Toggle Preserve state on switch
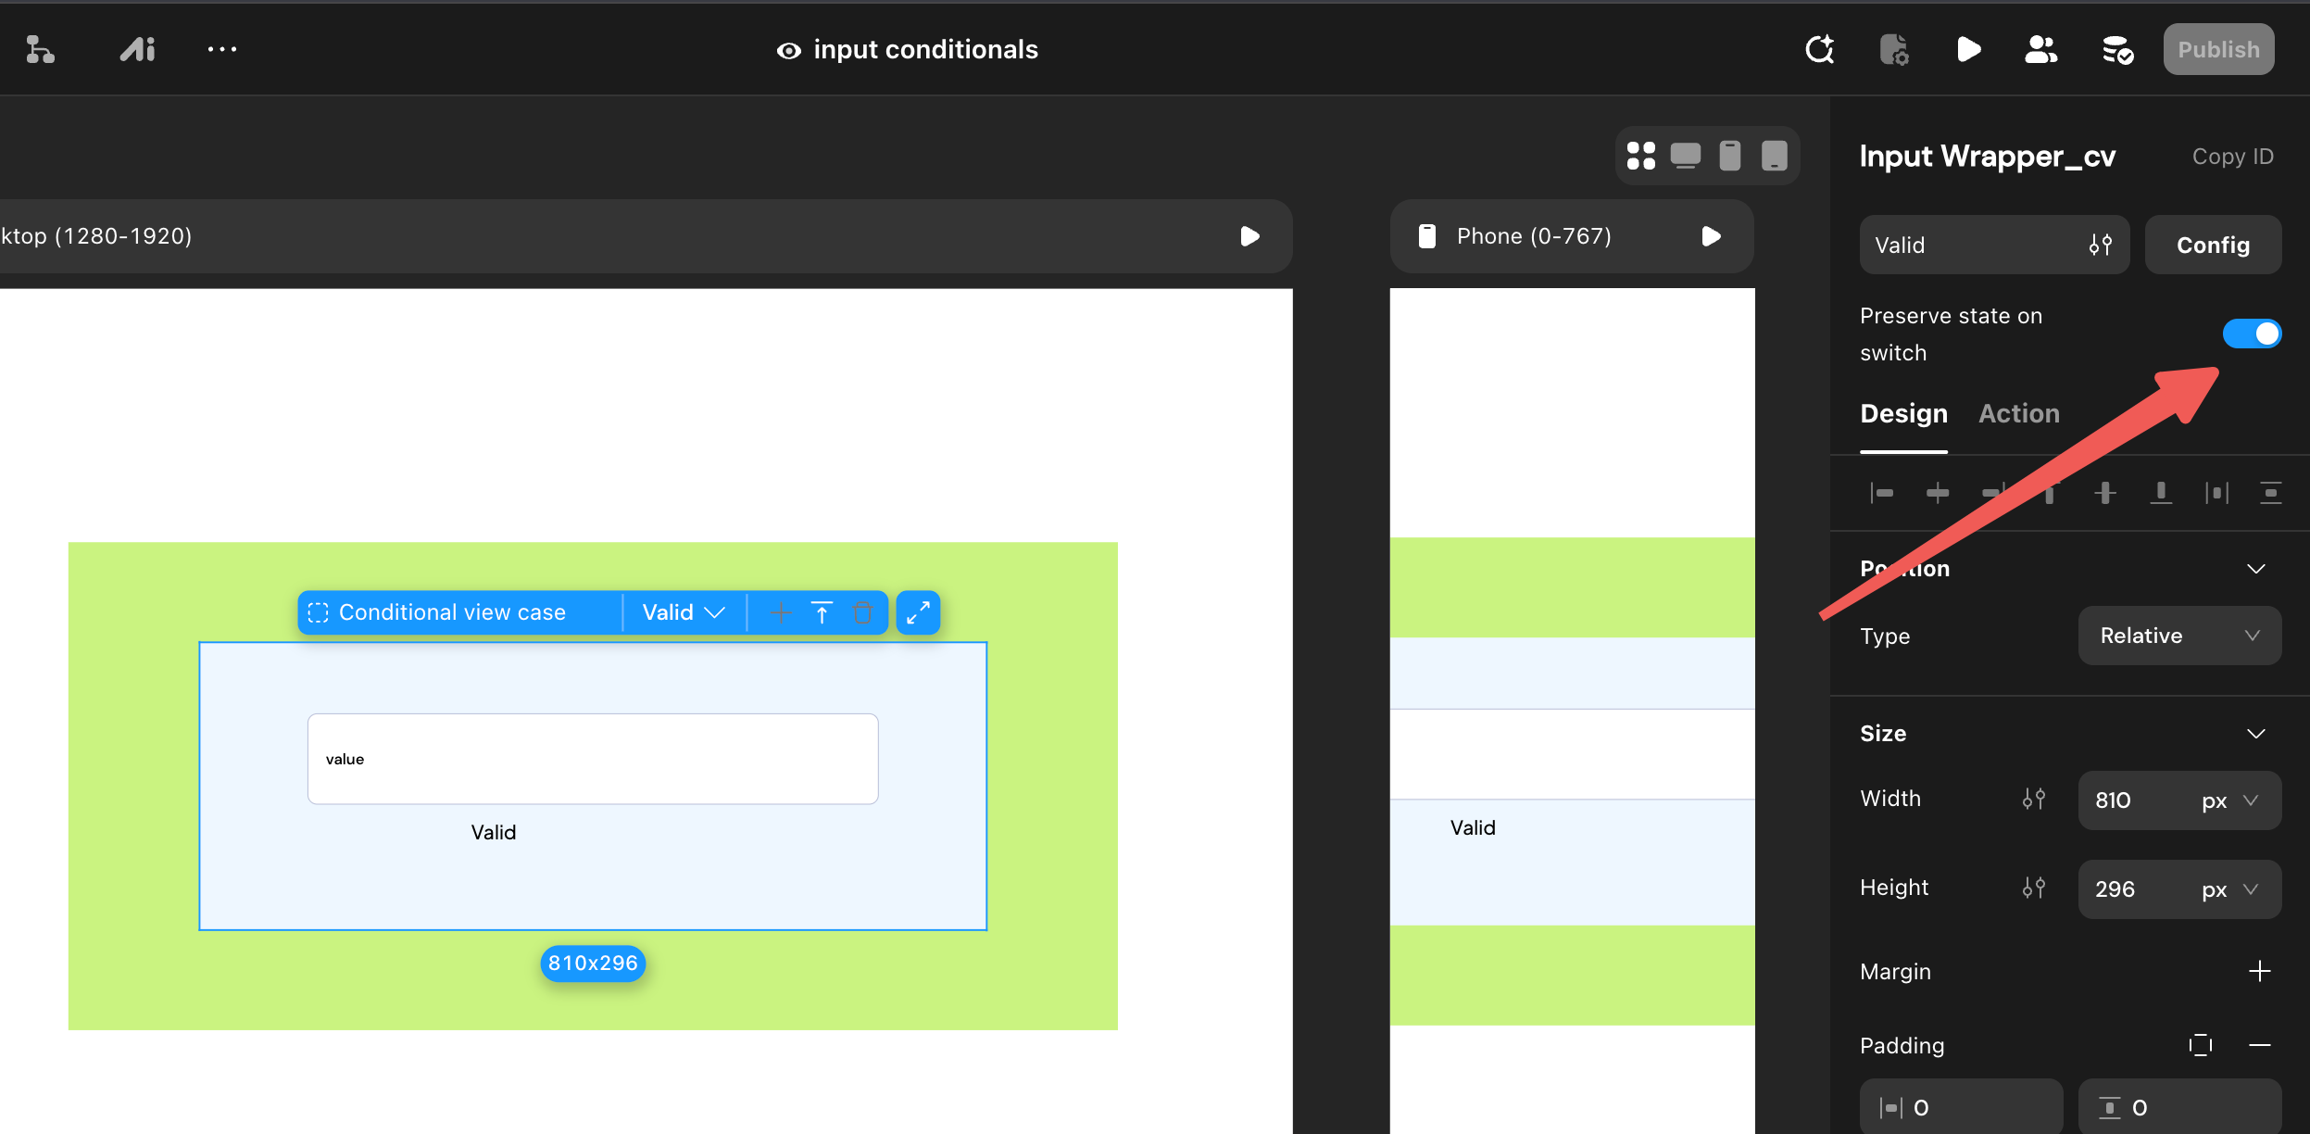Viewport: 2310px width, 1134px height. pos(2252,334)
